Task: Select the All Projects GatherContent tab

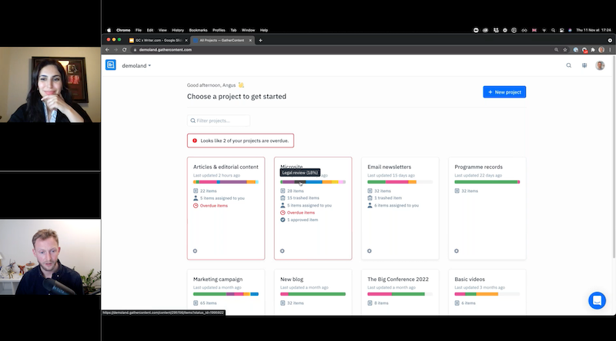Action: pyautogui.click(x=222, y=41)
